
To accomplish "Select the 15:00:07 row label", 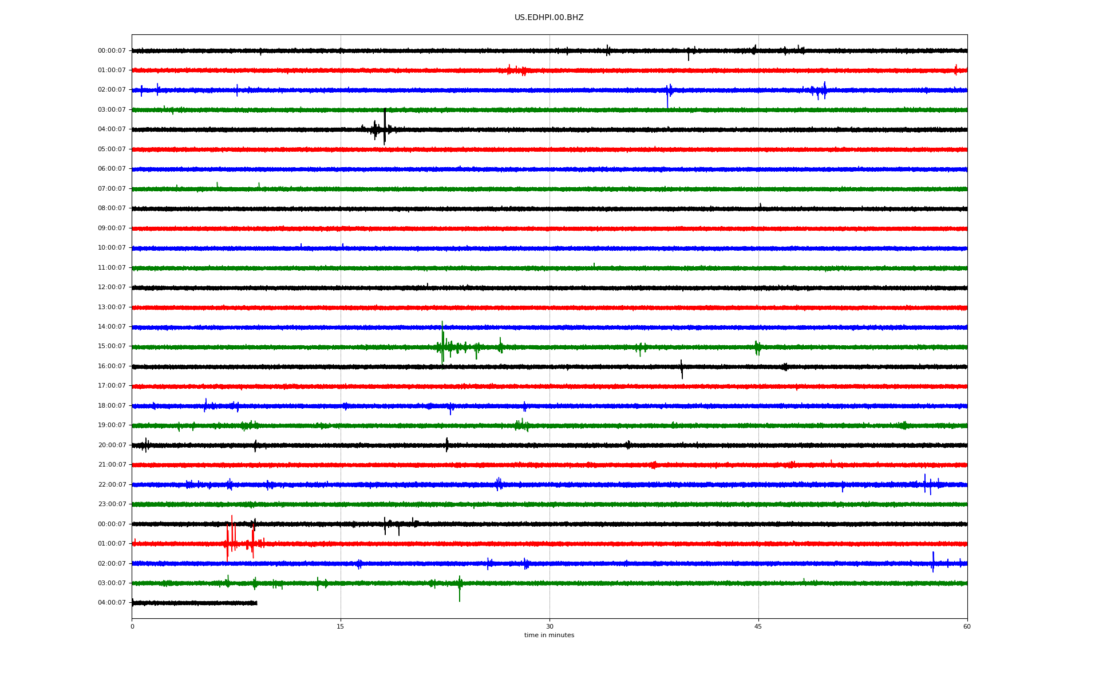I will click(112, 346).
